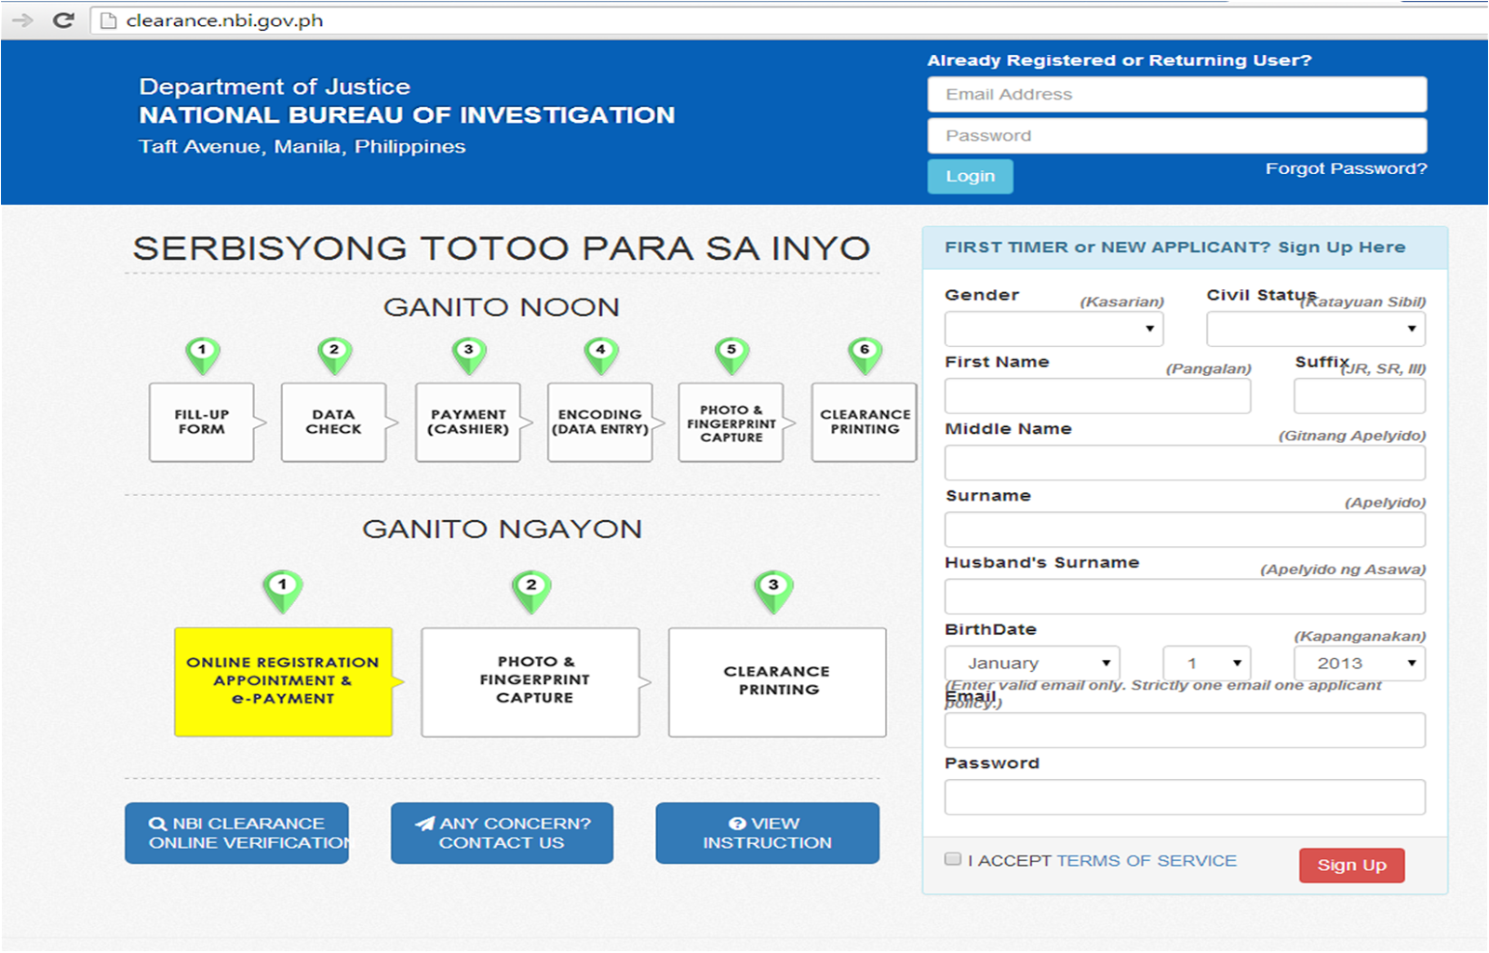Open the birth year dropdown showing 2013
The image size is (1489, 953).
tap(1359, 663)
